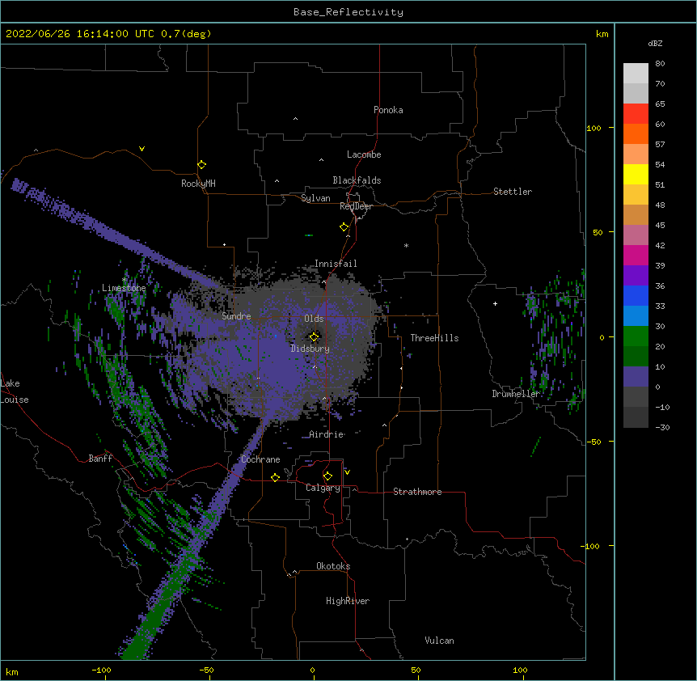
Task: Pick the red 60-65 dBZ legend color
Action: [x=636, y=113]
